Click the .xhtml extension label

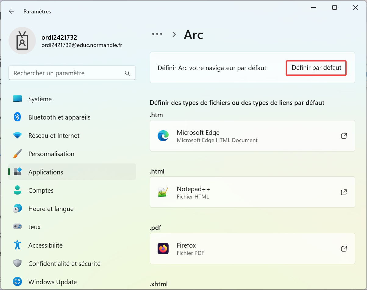pyautogui.click(x=159, y=284)
